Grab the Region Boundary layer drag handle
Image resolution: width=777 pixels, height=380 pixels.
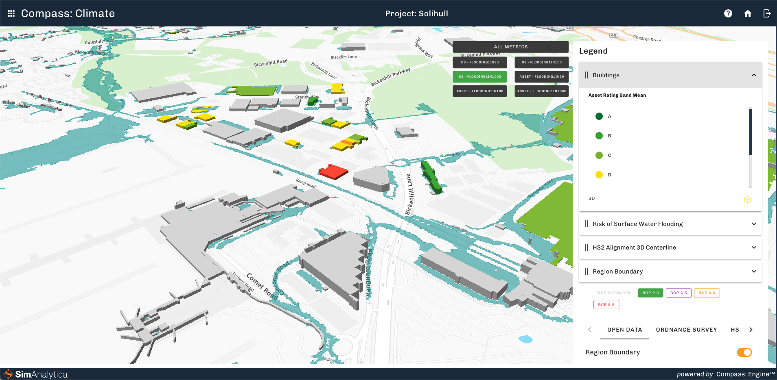[x=587, y=271]
